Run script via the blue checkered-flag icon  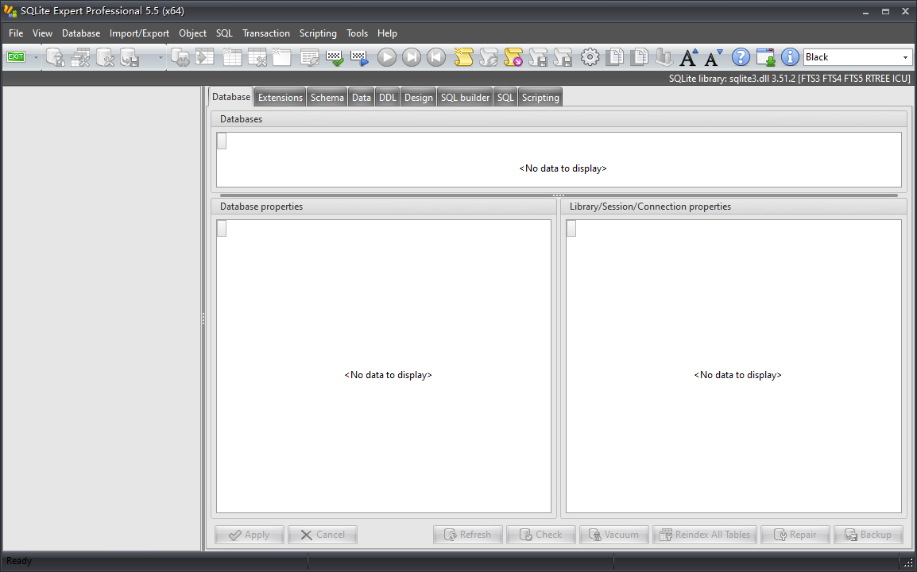click(358, 56)
